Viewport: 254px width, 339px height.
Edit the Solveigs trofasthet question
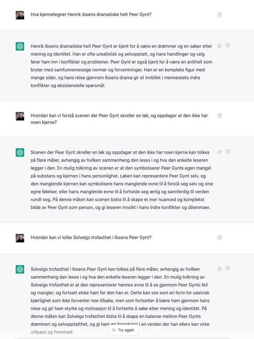tap(220, 237)
